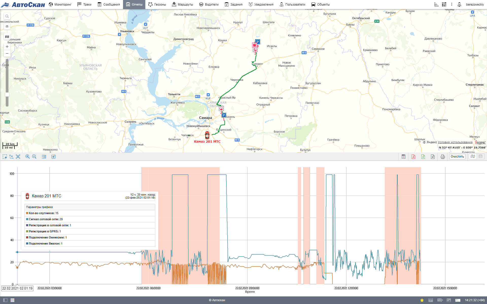Export report to Excel
The image size is (487, 304).
(423, 157)
